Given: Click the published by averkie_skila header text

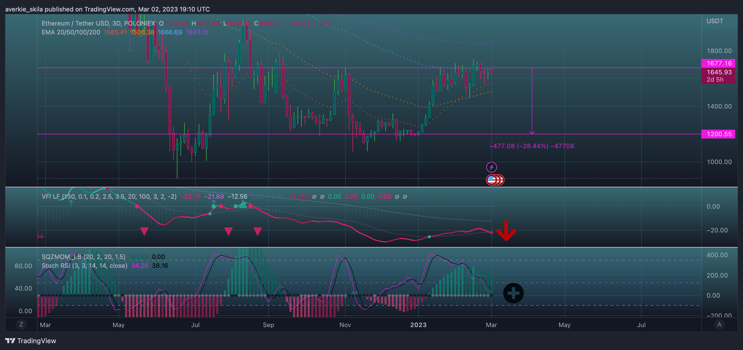Looking at the screenshot, I should (107, 9).
